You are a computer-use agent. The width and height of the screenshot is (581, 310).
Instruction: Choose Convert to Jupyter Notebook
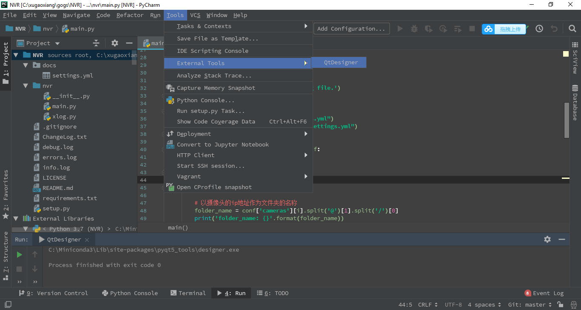click(x=238, y=144)
